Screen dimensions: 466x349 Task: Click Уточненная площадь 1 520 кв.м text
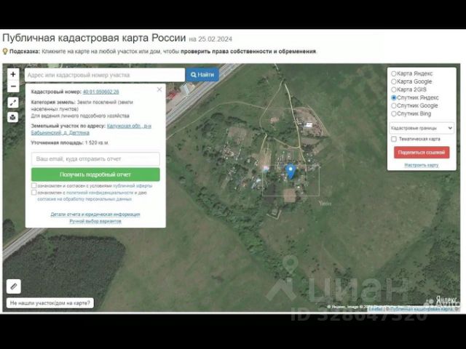[x=70, y=143]
